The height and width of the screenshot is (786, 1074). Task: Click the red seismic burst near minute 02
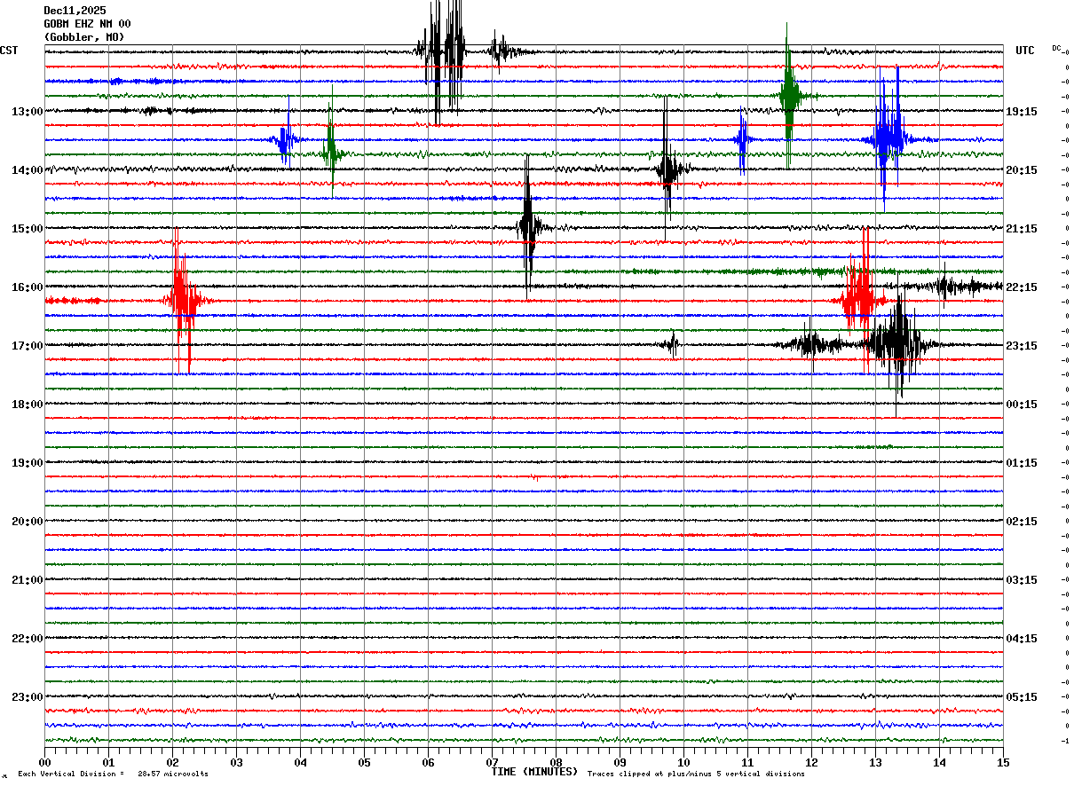(x=183, y=301)
